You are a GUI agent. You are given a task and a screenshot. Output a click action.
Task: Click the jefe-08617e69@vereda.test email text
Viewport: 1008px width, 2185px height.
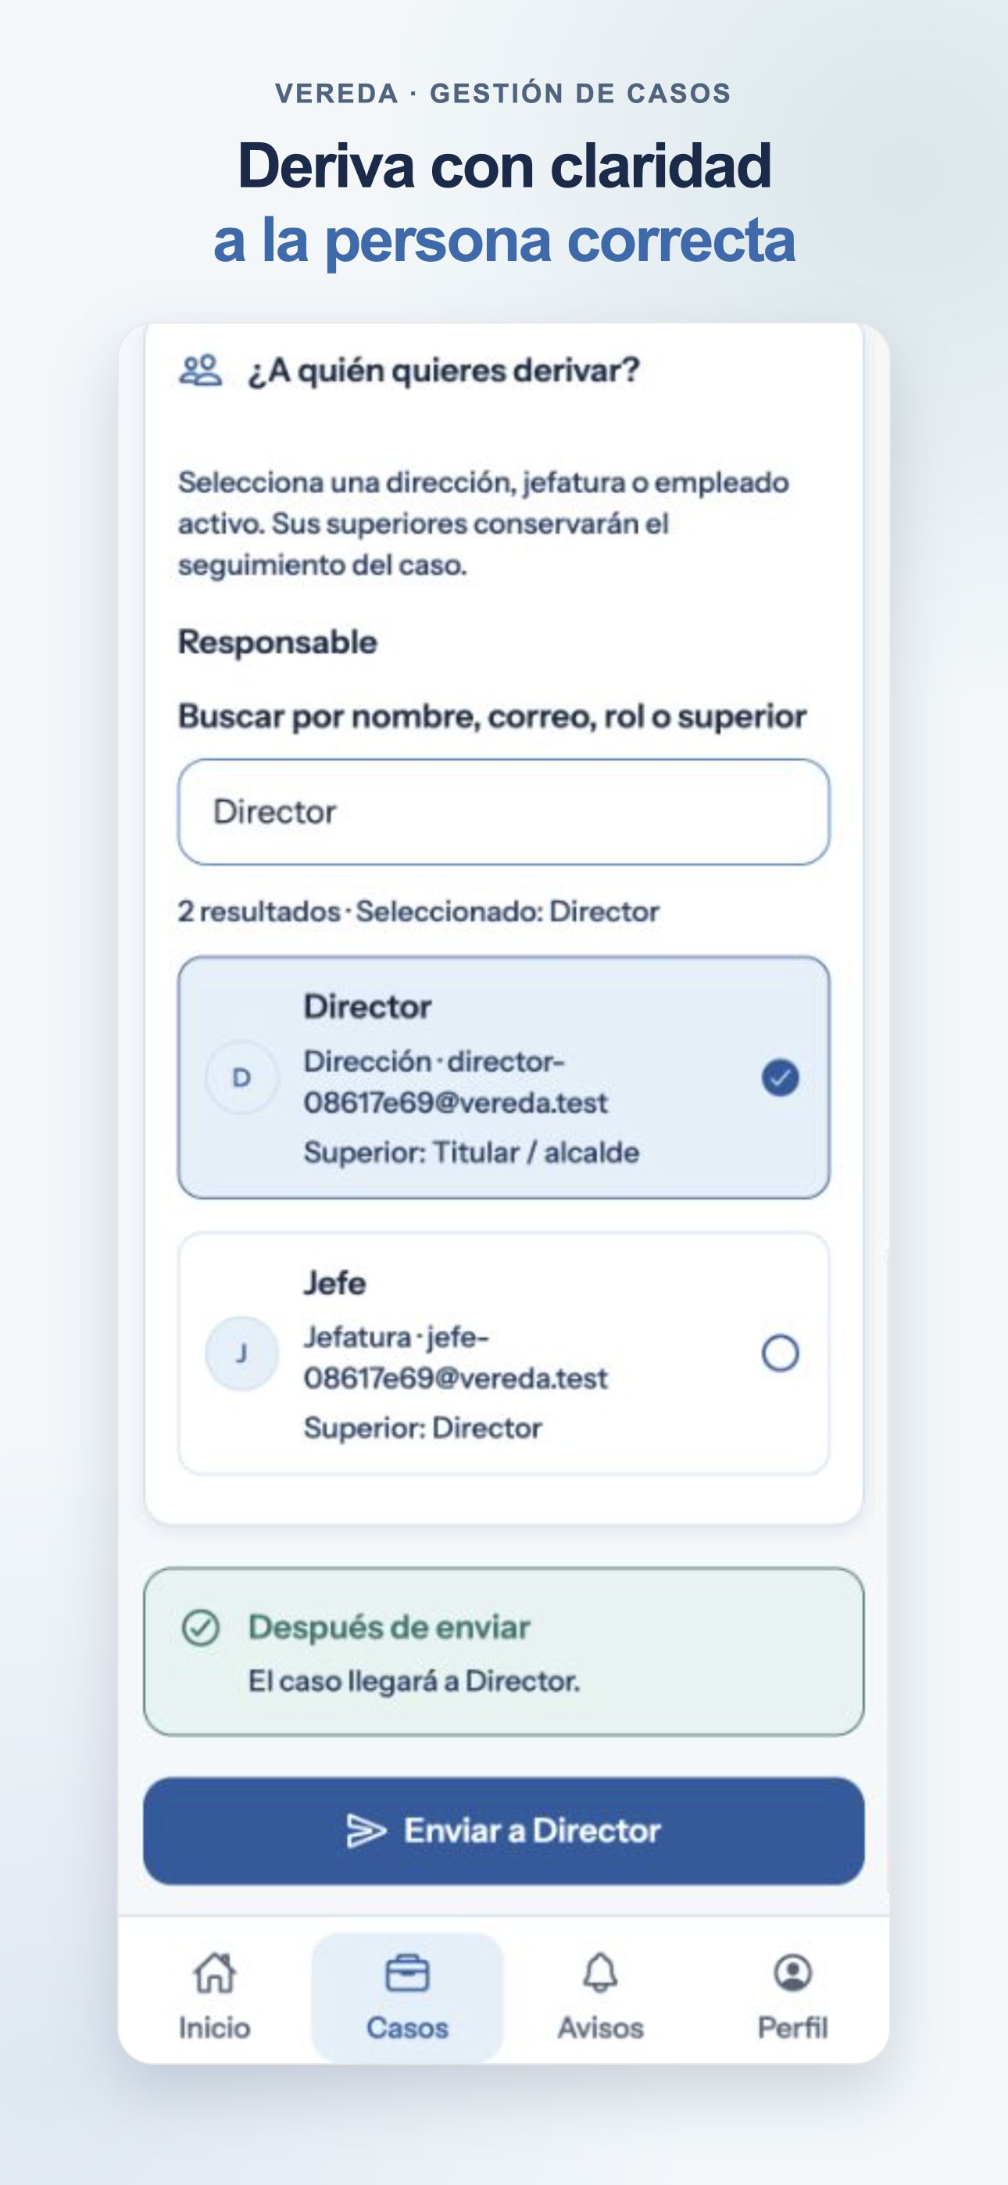456,1358
